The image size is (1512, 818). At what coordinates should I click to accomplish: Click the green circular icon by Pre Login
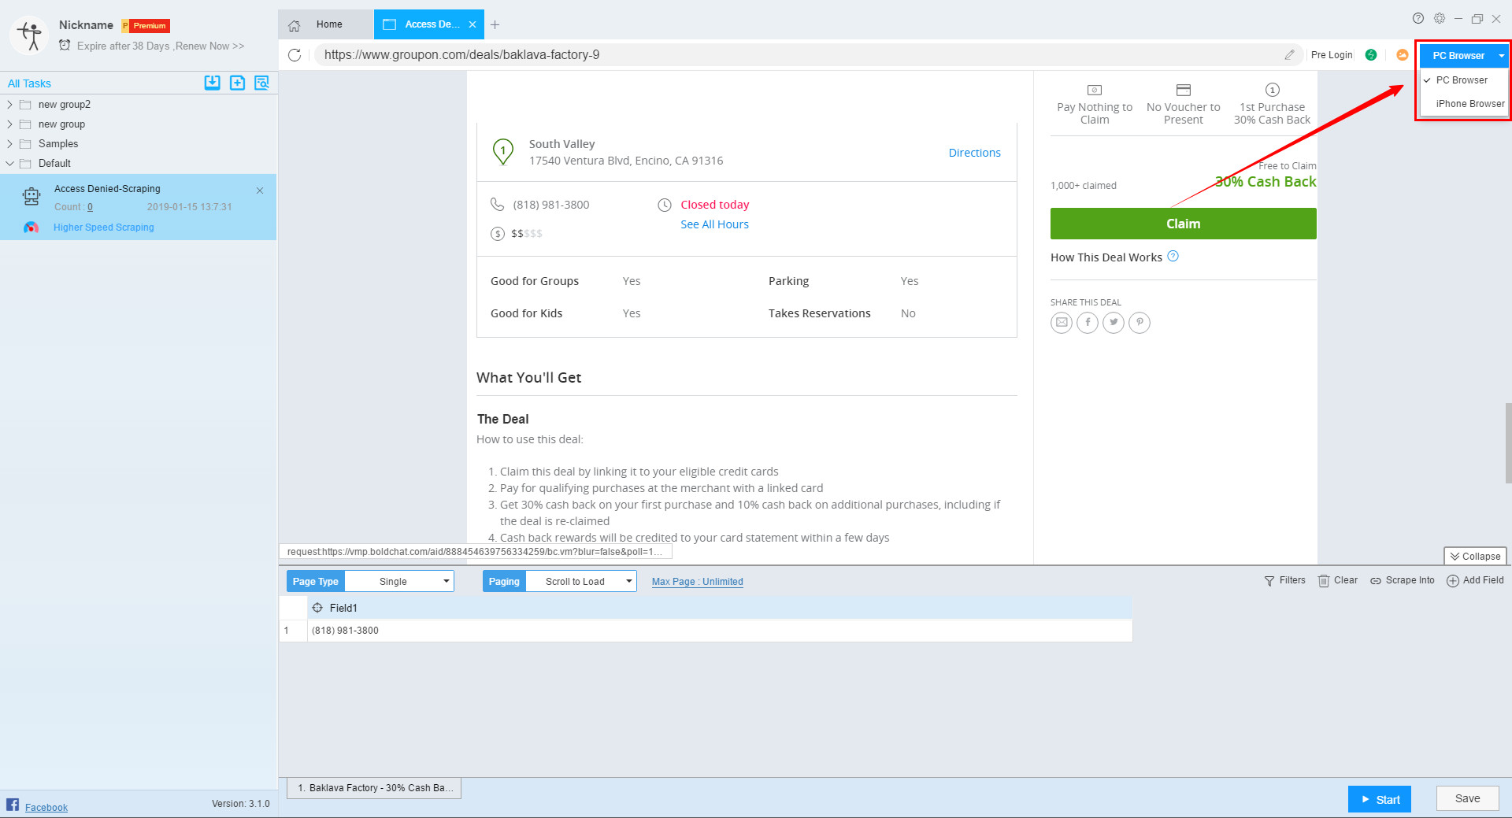click(x=1371, y=55)
